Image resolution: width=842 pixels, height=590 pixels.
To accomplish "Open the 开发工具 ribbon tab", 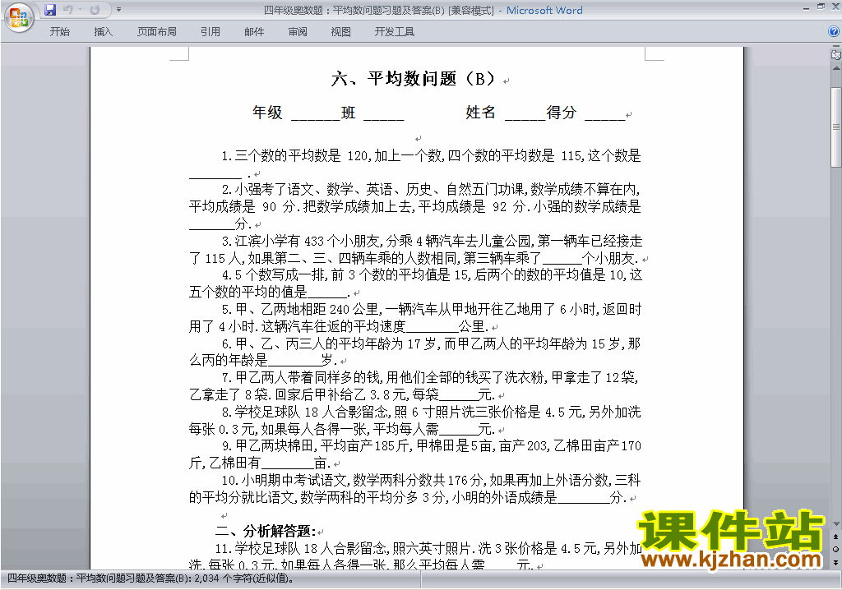I will point(394,32).
